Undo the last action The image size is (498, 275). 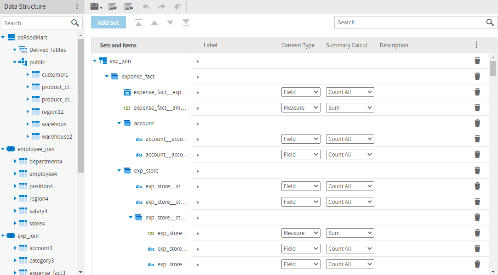[x=146, y=6]
